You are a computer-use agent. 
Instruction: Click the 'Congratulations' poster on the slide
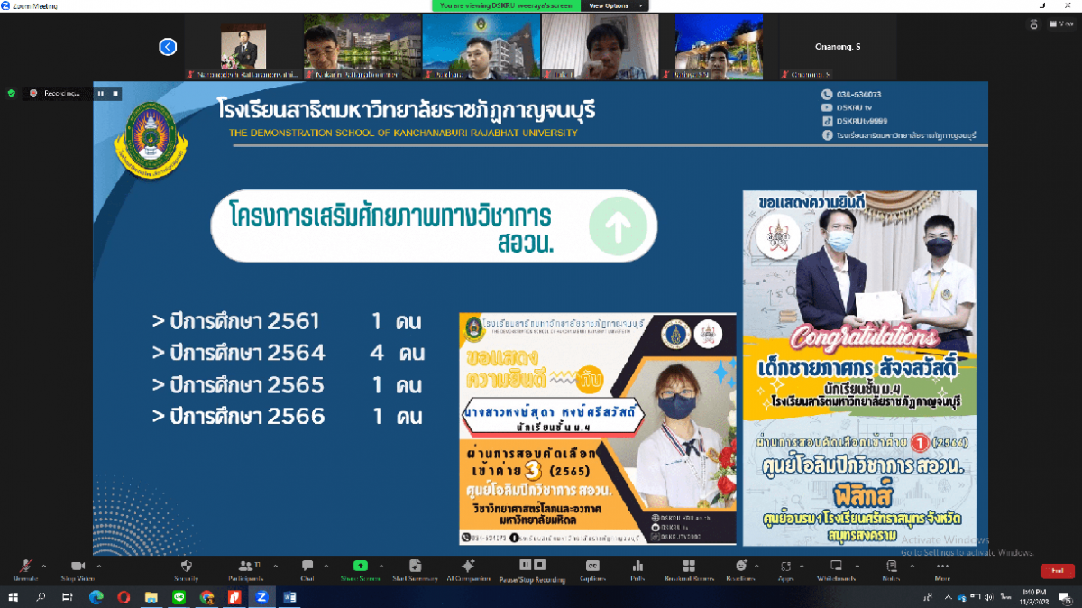point(859,368)
